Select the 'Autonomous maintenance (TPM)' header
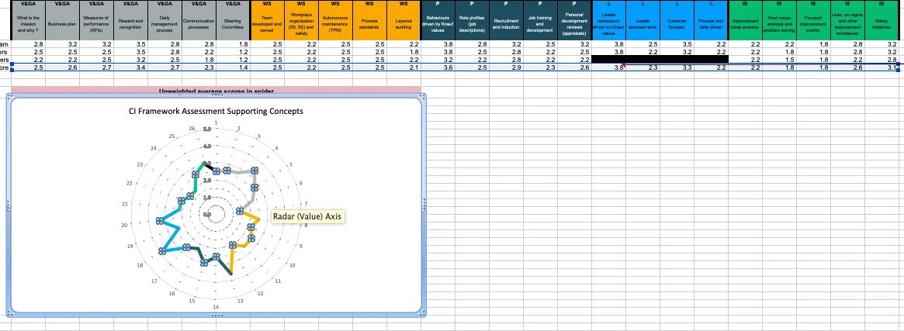Viewport: 904px width, 331px height. 335,24
